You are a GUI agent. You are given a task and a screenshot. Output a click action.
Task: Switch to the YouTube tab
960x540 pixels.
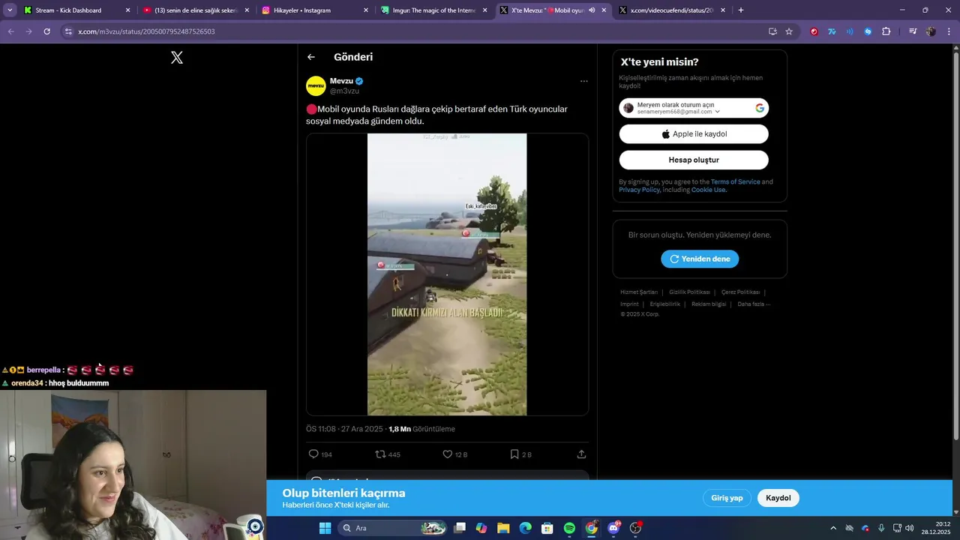[196, 10]
